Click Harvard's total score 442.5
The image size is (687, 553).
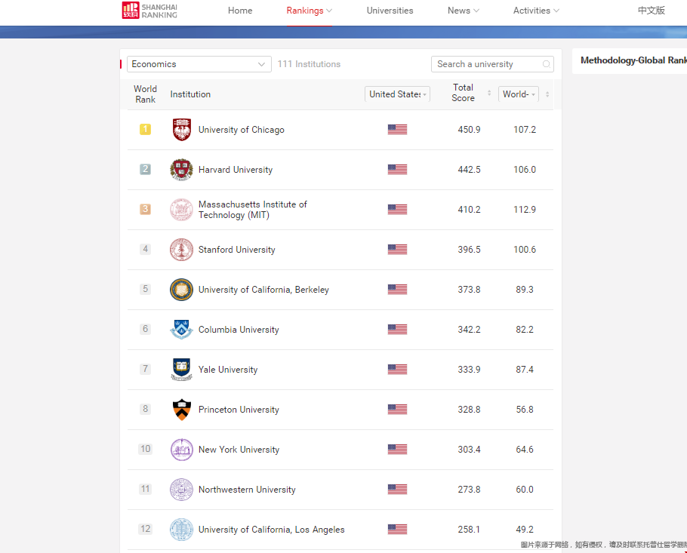[470, 170]
